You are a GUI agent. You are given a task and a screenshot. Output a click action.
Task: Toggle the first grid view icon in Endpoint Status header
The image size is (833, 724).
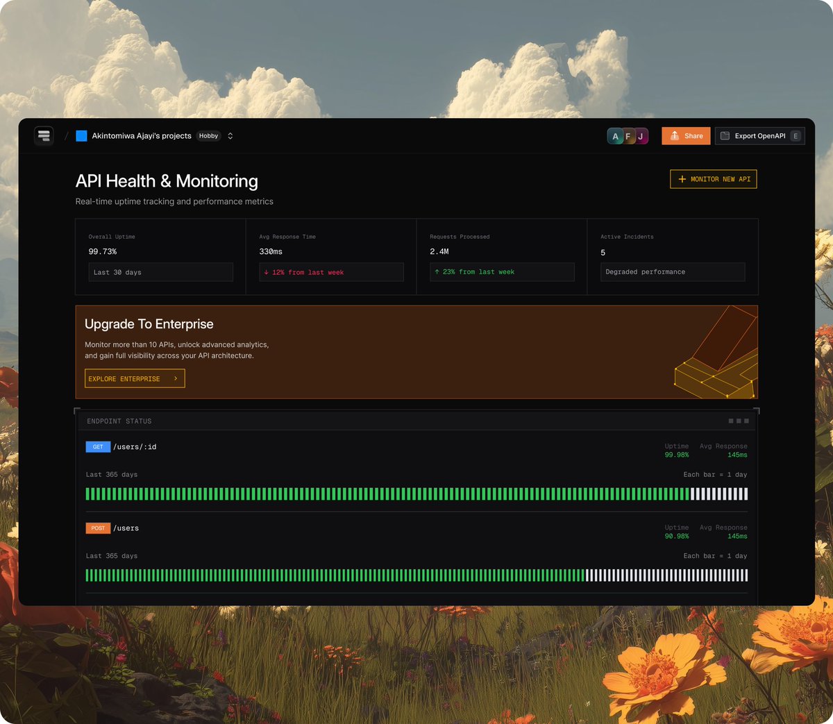730,421
